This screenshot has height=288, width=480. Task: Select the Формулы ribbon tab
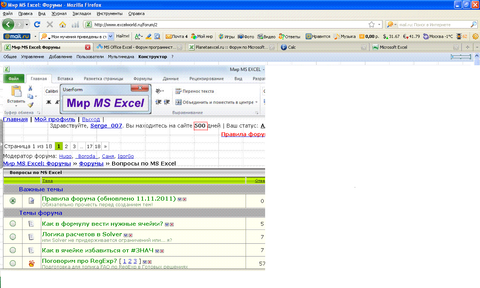143,79
